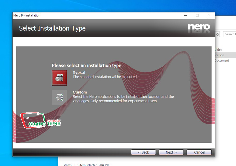Click the refresh icon in Explorer
Viewport: 236px width, 166px height.
pyautogui.click(x=218, y=34)
